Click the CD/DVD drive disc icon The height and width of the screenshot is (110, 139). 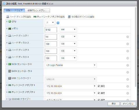point(10,99)
